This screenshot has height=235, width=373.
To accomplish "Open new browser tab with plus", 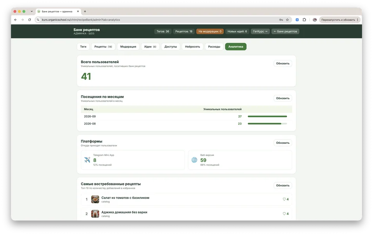I will click(x=85, y=11).
